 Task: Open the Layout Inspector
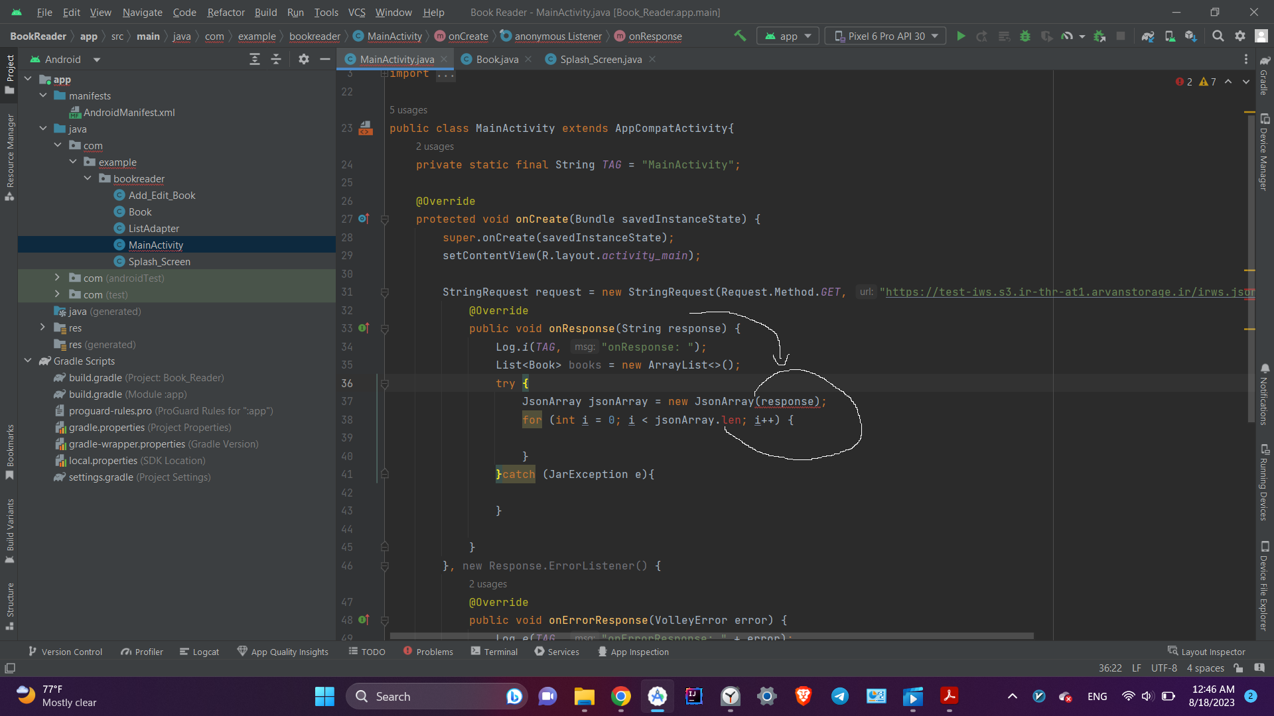pyautogui.click(x=1206, y=652)
